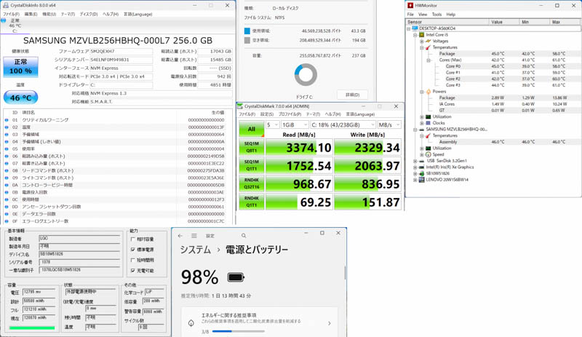Run the SEQ1M Q8T1 test
The height and width of the screenshot is (337, 582).
point(251,148)
